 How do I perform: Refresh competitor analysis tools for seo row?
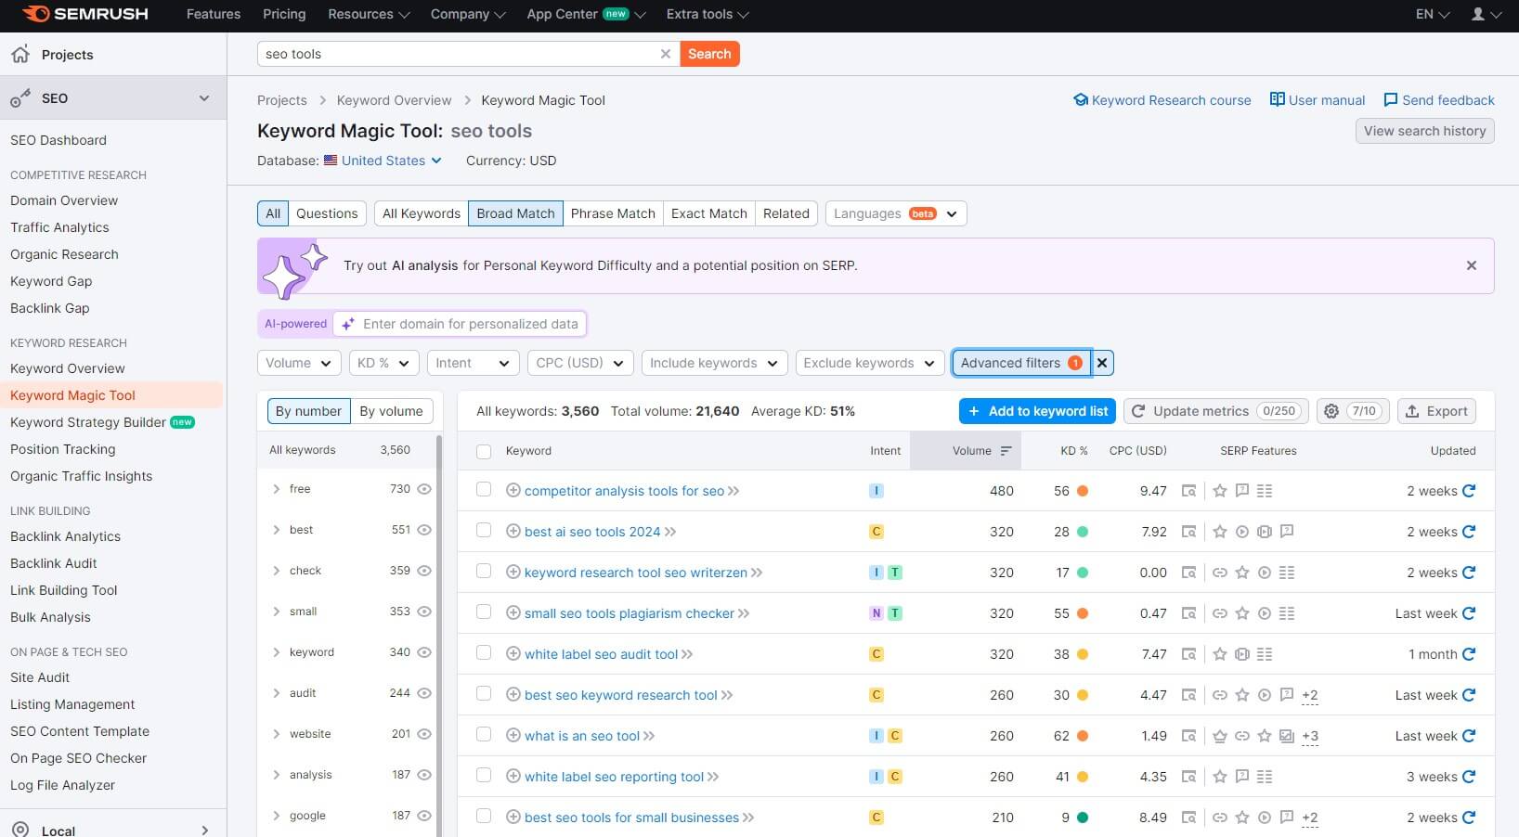pos(1469,491)
